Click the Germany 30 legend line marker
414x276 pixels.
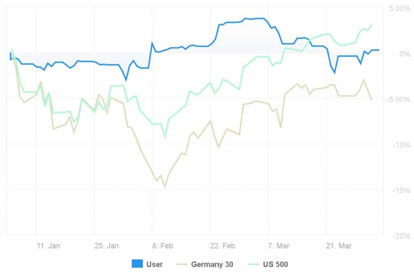182,264
